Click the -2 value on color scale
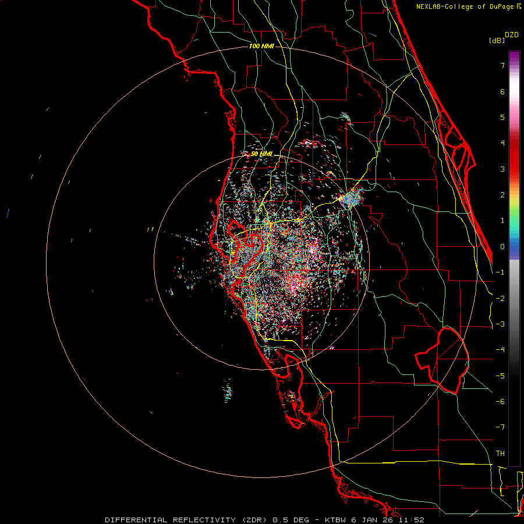 click(500, 299)
